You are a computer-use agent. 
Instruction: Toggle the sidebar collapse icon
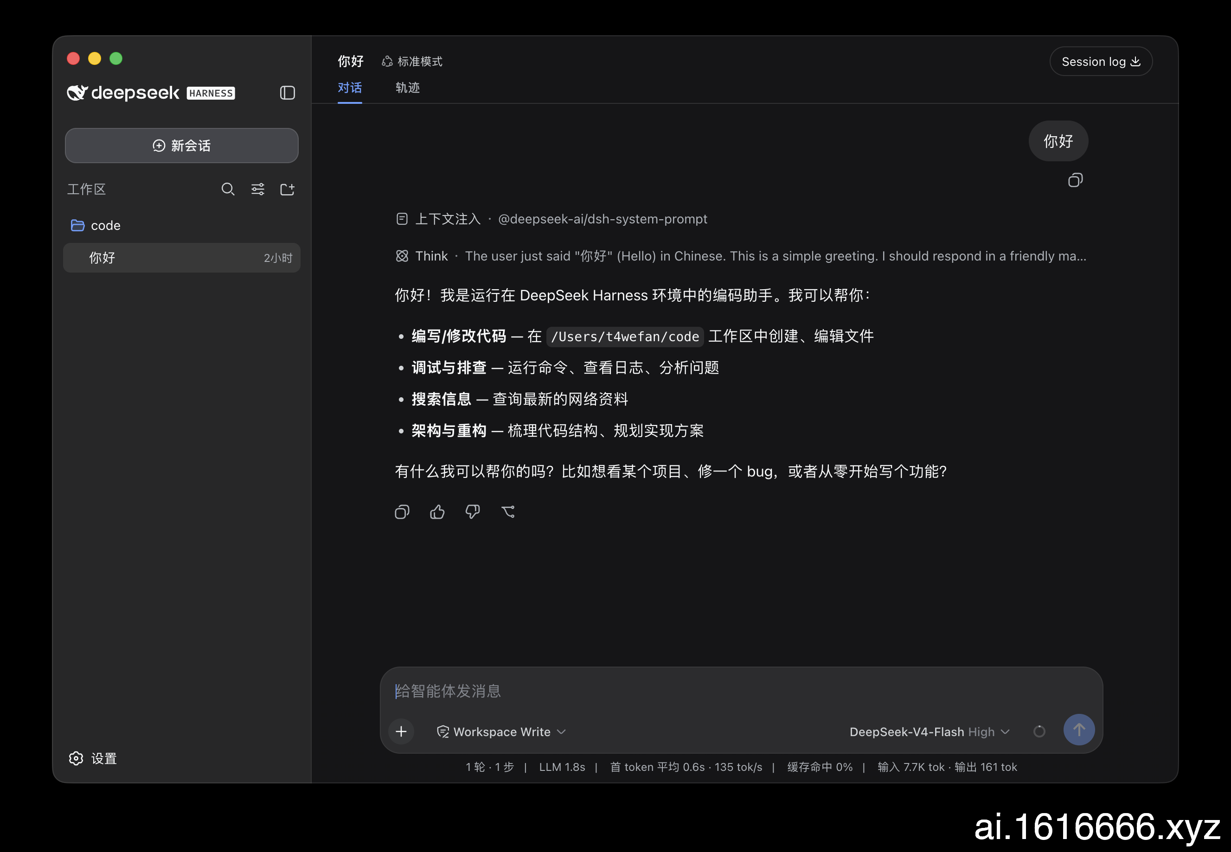click(287, 93)
